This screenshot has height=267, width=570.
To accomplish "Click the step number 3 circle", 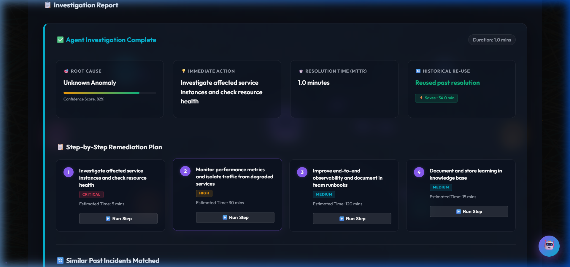I will [302, 172].
